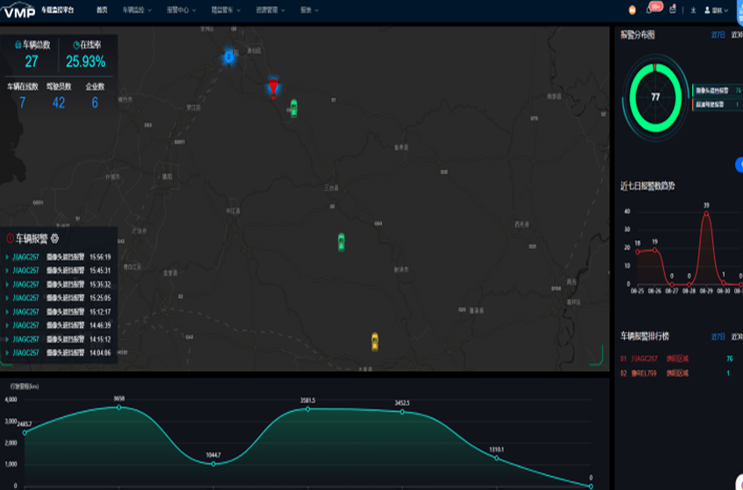The image size is (743, 490).
Task: Click the blue glowing marker on map
Action: pos(229,56)
